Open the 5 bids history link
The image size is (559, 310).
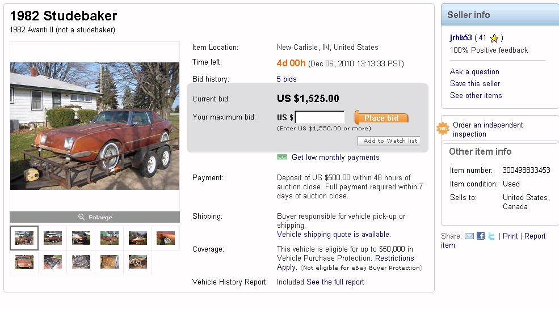point(287,79)
